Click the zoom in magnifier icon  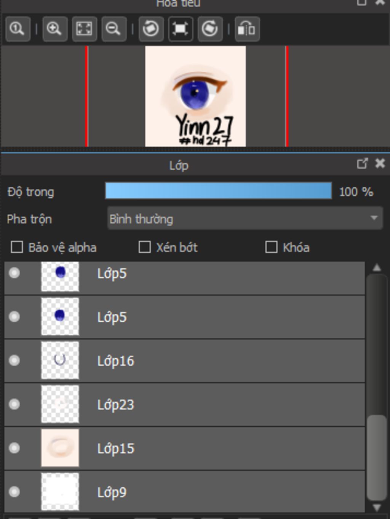(x=54, y=29)
